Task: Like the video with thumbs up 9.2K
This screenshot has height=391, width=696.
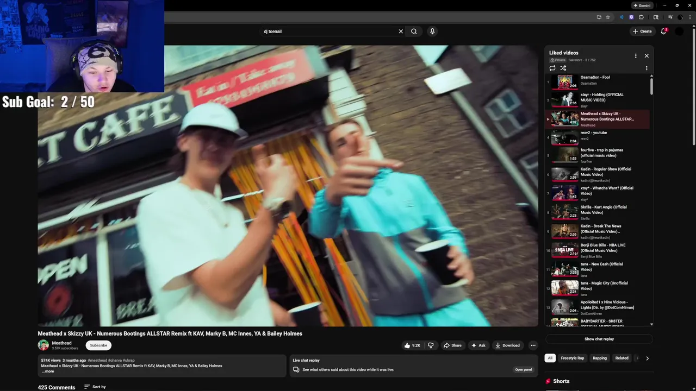Action: point(412,345)
